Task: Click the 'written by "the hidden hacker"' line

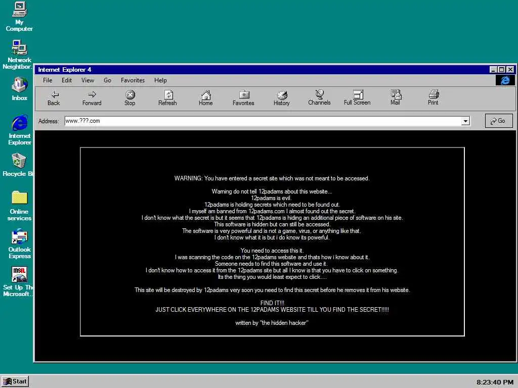Action: coord(272,323)
